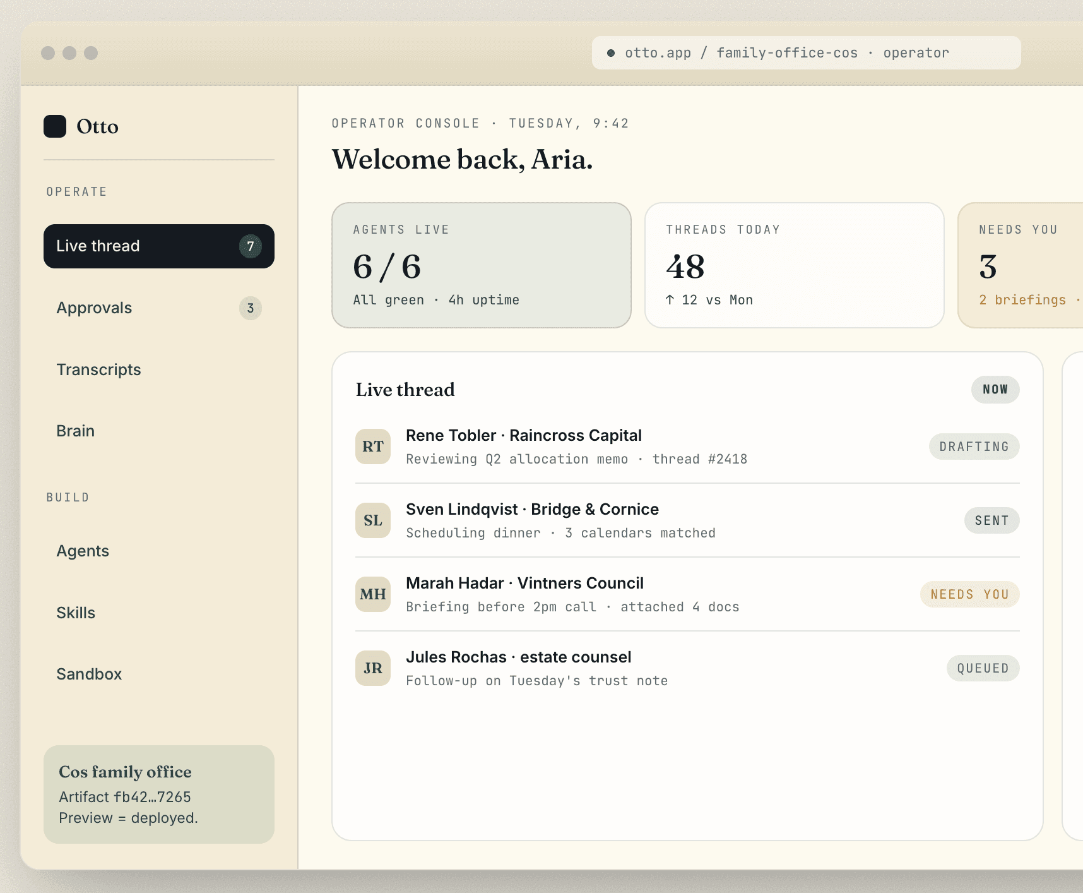Image resolution: width=1083 pixels, height=893 pixels.
Task: Click the up arrow next to 12 vs Mon
Action: click(x=670, y=300)
